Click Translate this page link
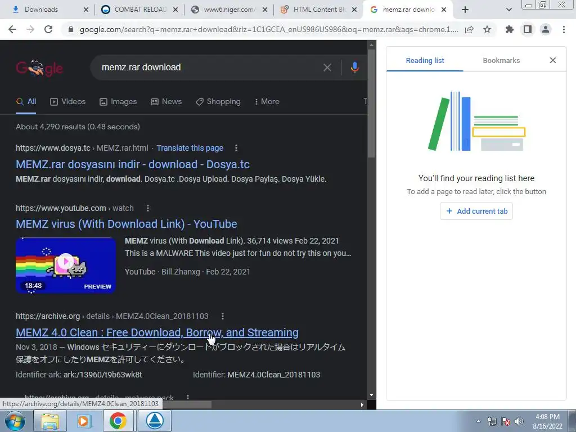576x432 pixels. click(x=190, y=148)
